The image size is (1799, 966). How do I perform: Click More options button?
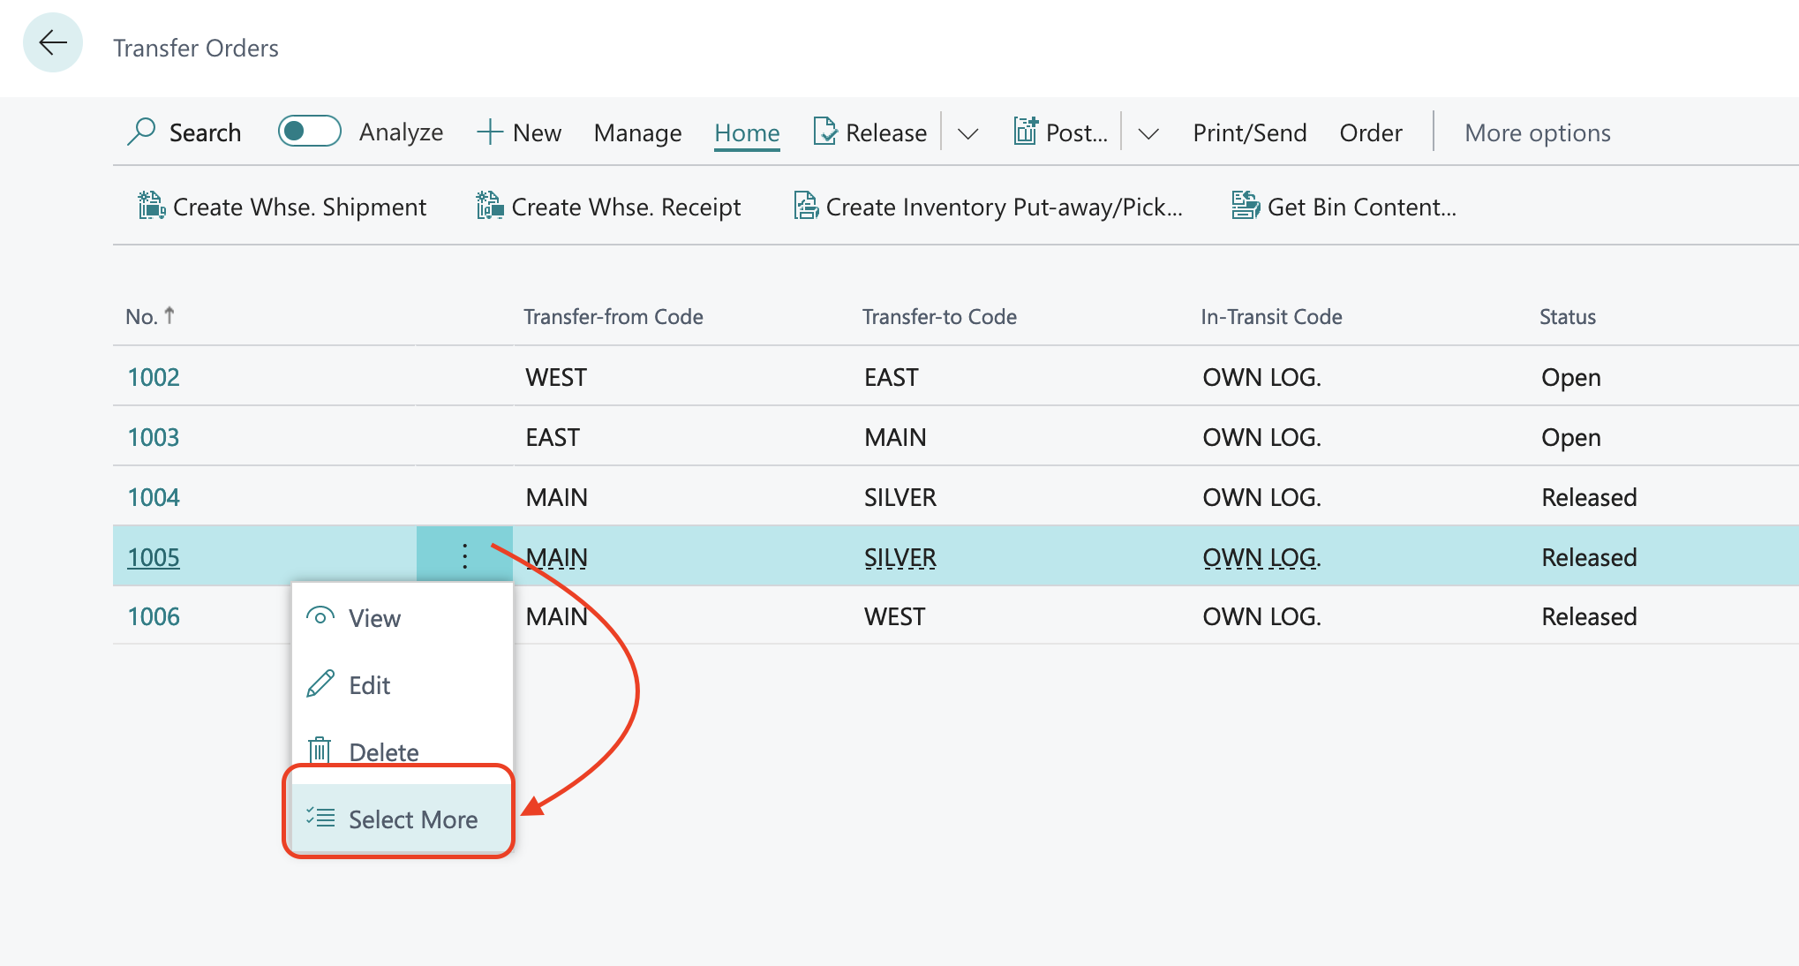(x=1537, y=132)
